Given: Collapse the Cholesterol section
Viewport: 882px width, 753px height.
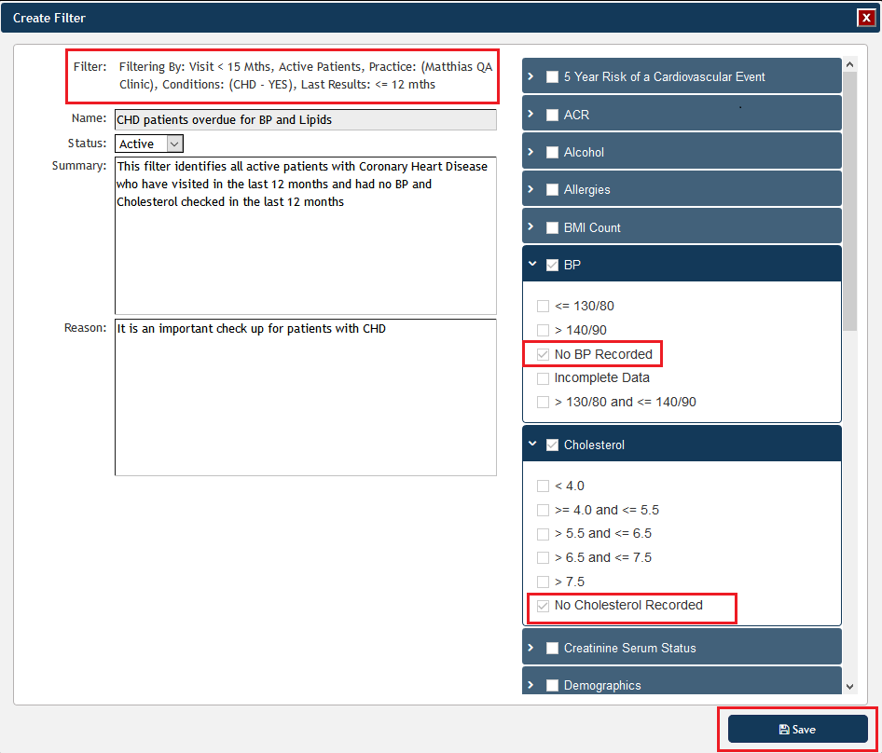Looking at the screenshot, I should 532,444.
